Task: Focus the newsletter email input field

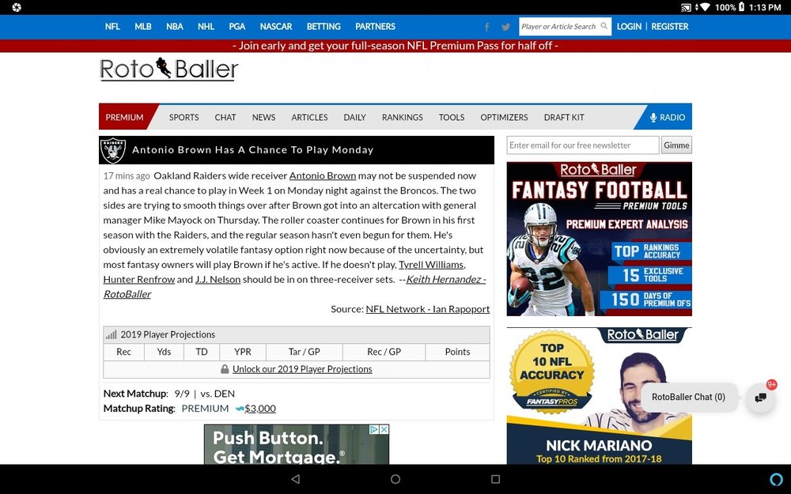Action: pos(583,145)
